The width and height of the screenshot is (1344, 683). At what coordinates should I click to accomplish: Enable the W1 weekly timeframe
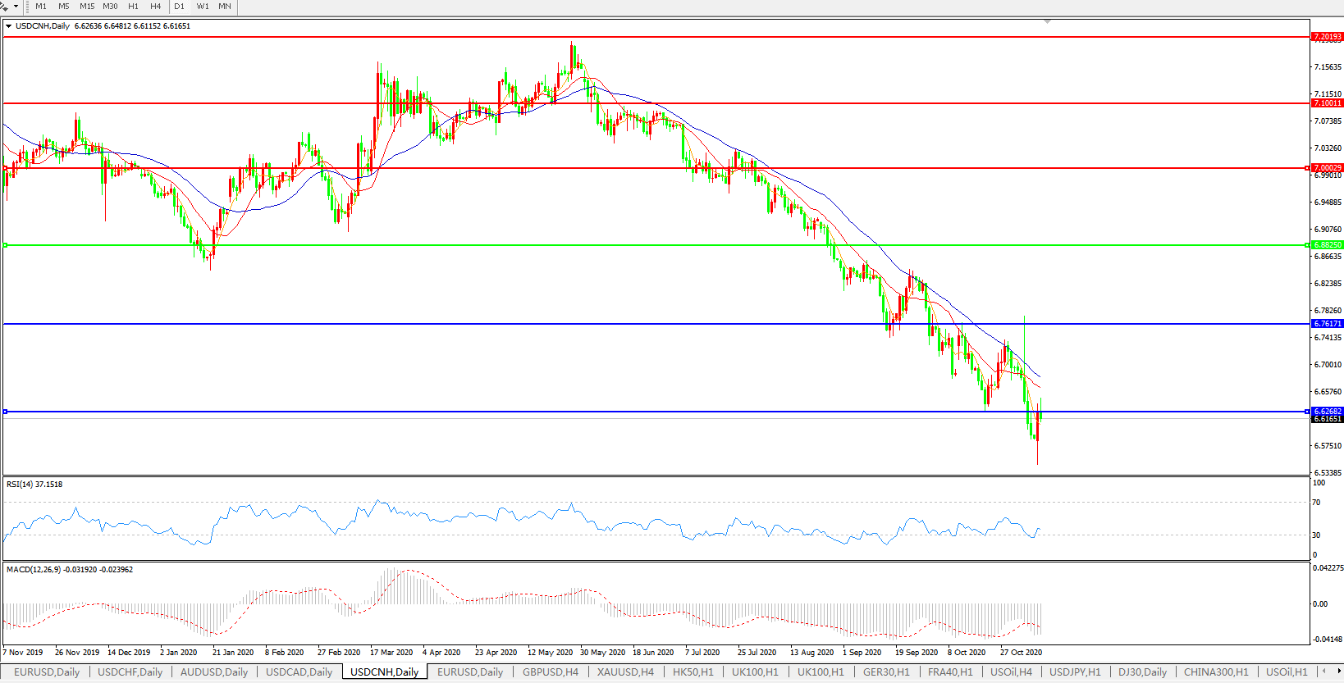click(x=203, y=7)
